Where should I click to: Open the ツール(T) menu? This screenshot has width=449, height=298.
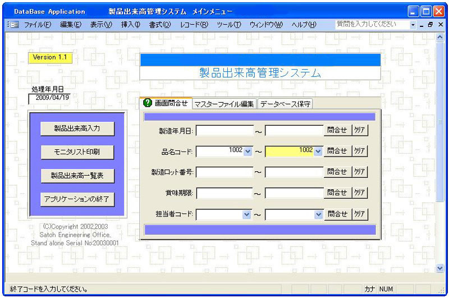[x=229, y=25]
